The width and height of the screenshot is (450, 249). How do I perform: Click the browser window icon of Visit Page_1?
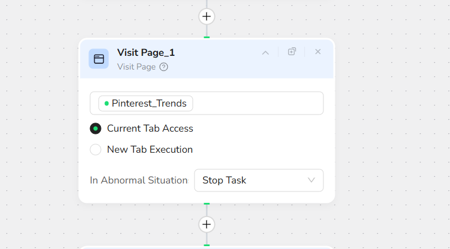99,59
